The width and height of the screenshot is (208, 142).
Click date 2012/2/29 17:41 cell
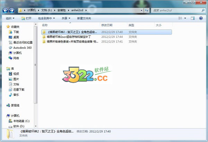(112, 42)
